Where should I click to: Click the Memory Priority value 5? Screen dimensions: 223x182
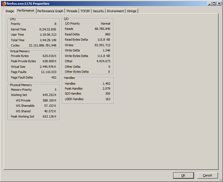pyautogui.click(x=55, y=90)
